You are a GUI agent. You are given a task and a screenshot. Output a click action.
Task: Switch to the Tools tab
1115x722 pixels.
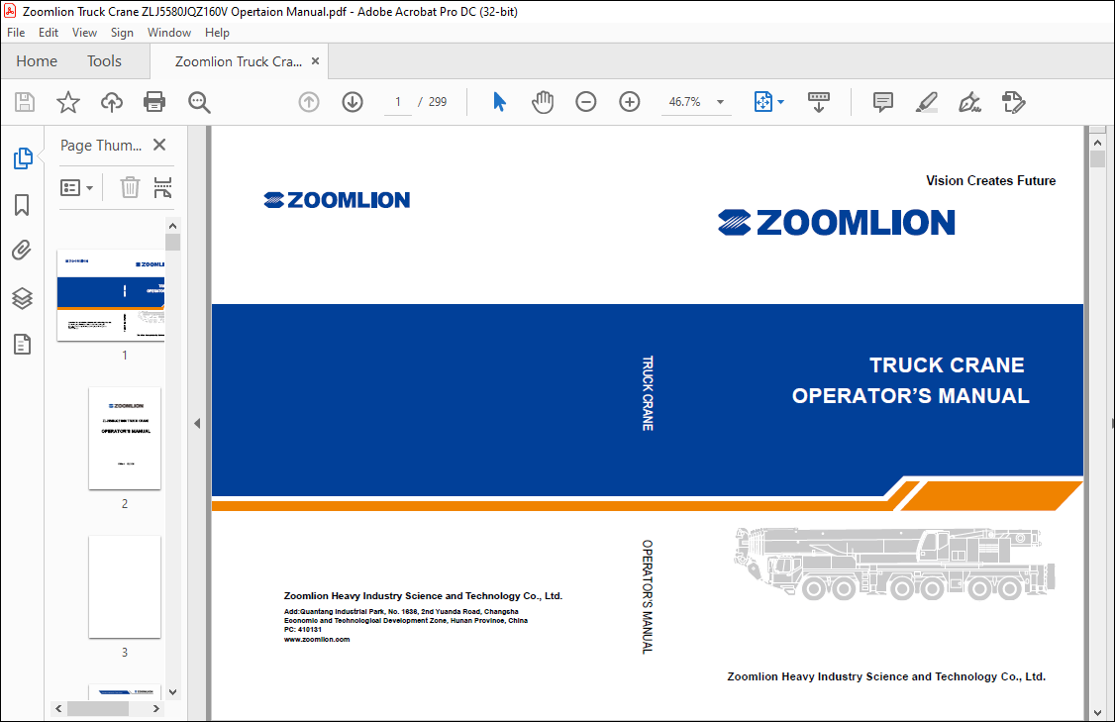(104, 61)
